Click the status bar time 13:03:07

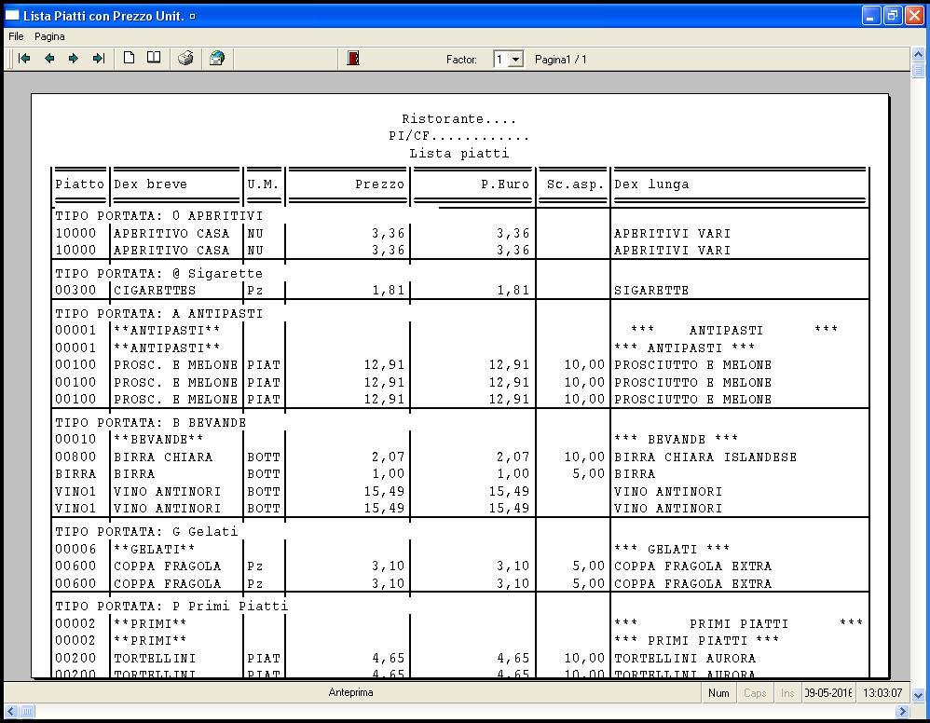tap(882, 693)
